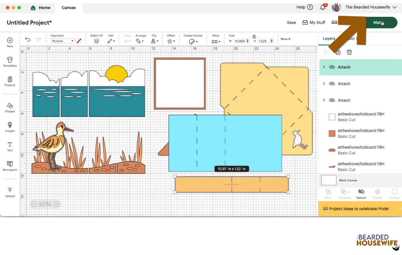402x255 pixels.
Task: Click the machine selection icon
Action: tap(334, 23)
